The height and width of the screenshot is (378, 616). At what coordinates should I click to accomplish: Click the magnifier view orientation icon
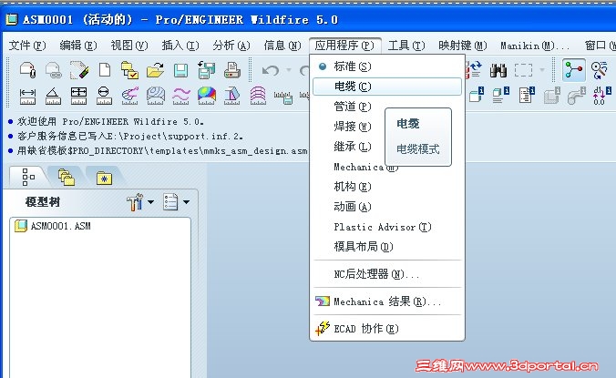point(600,71)
